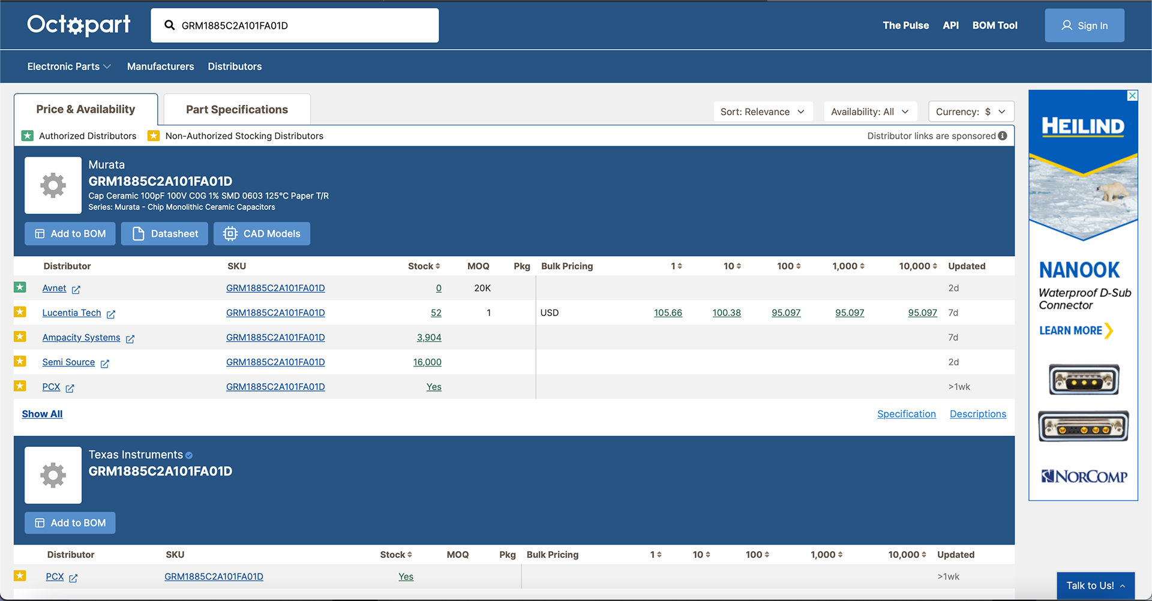Open BOM Tool in top navigation
Viewport: 1152px width, 601px height.
tap(995, 25)
